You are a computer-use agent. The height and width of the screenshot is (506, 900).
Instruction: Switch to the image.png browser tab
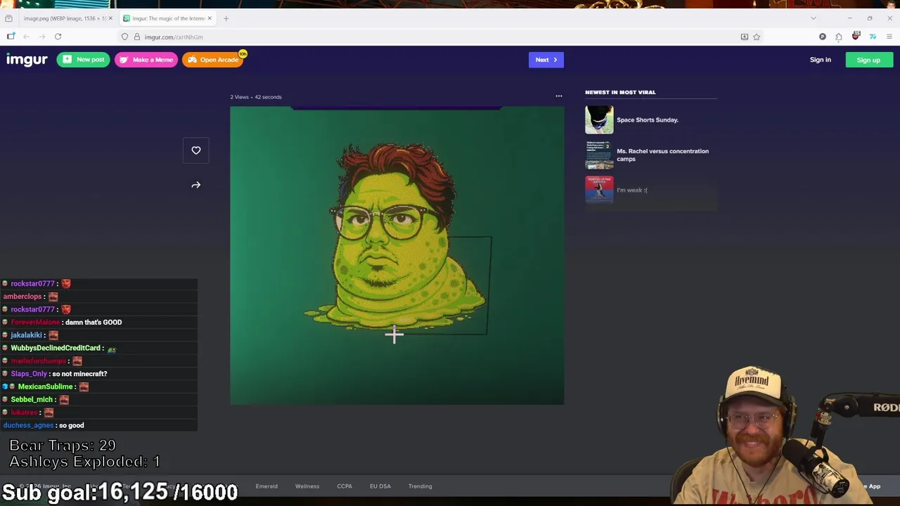65,18
